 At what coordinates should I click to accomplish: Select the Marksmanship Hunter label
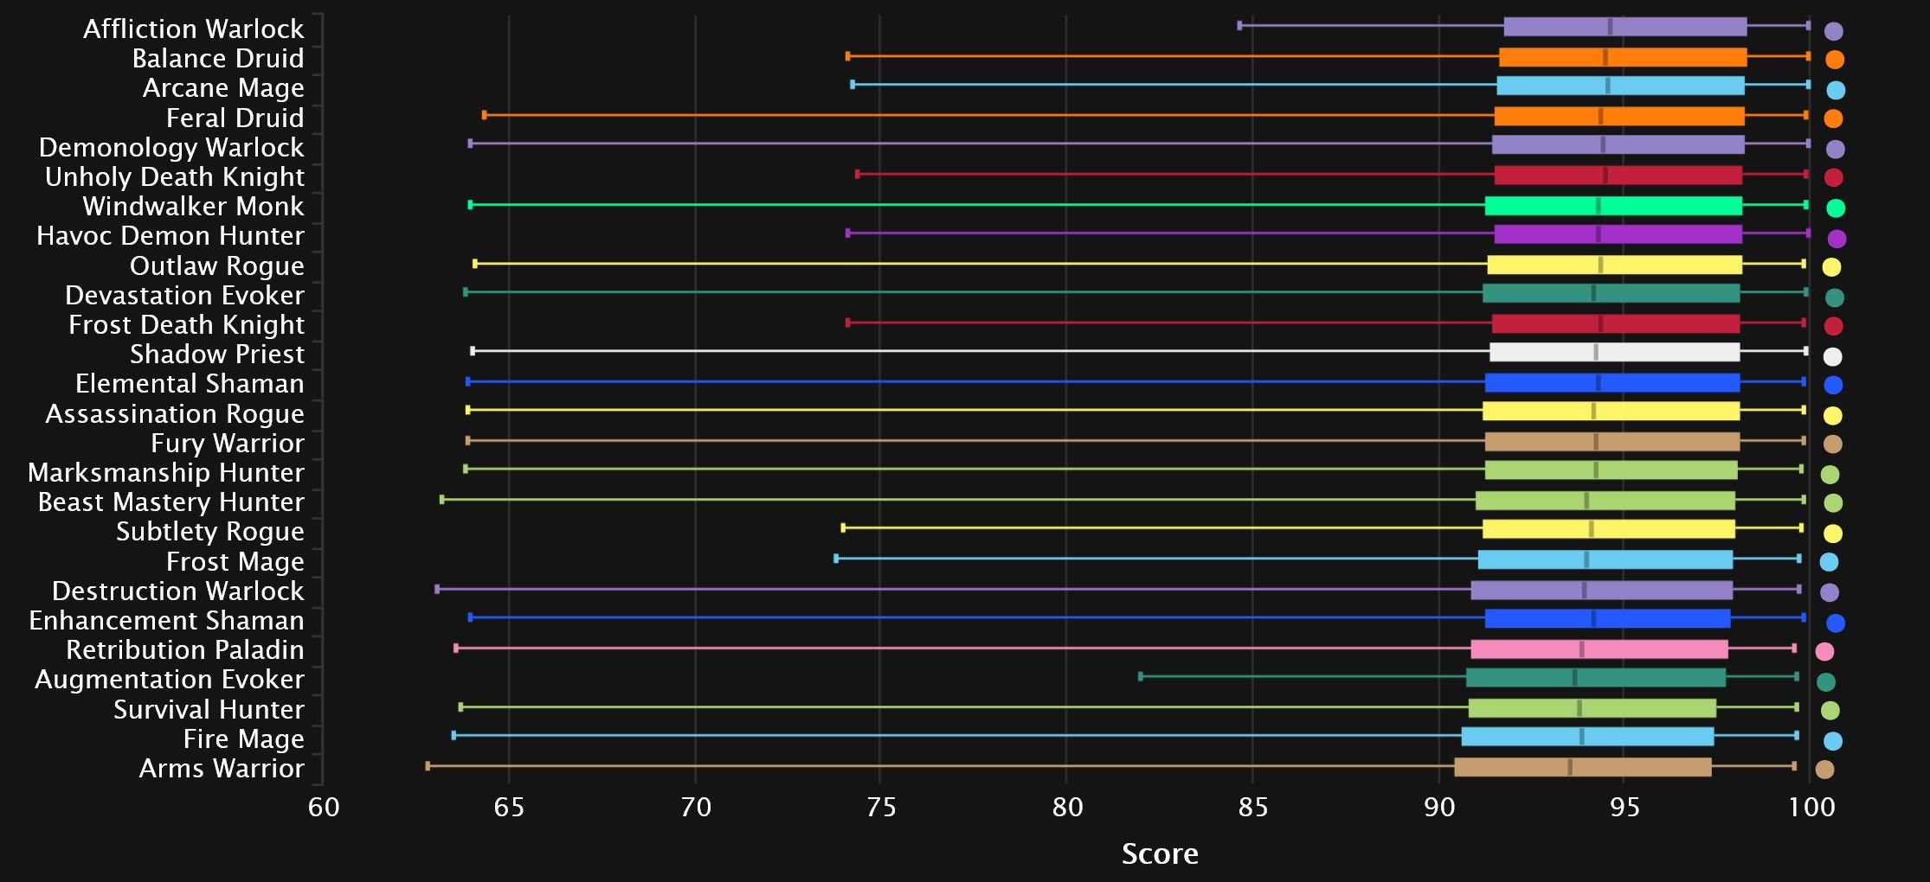point(166,472)
